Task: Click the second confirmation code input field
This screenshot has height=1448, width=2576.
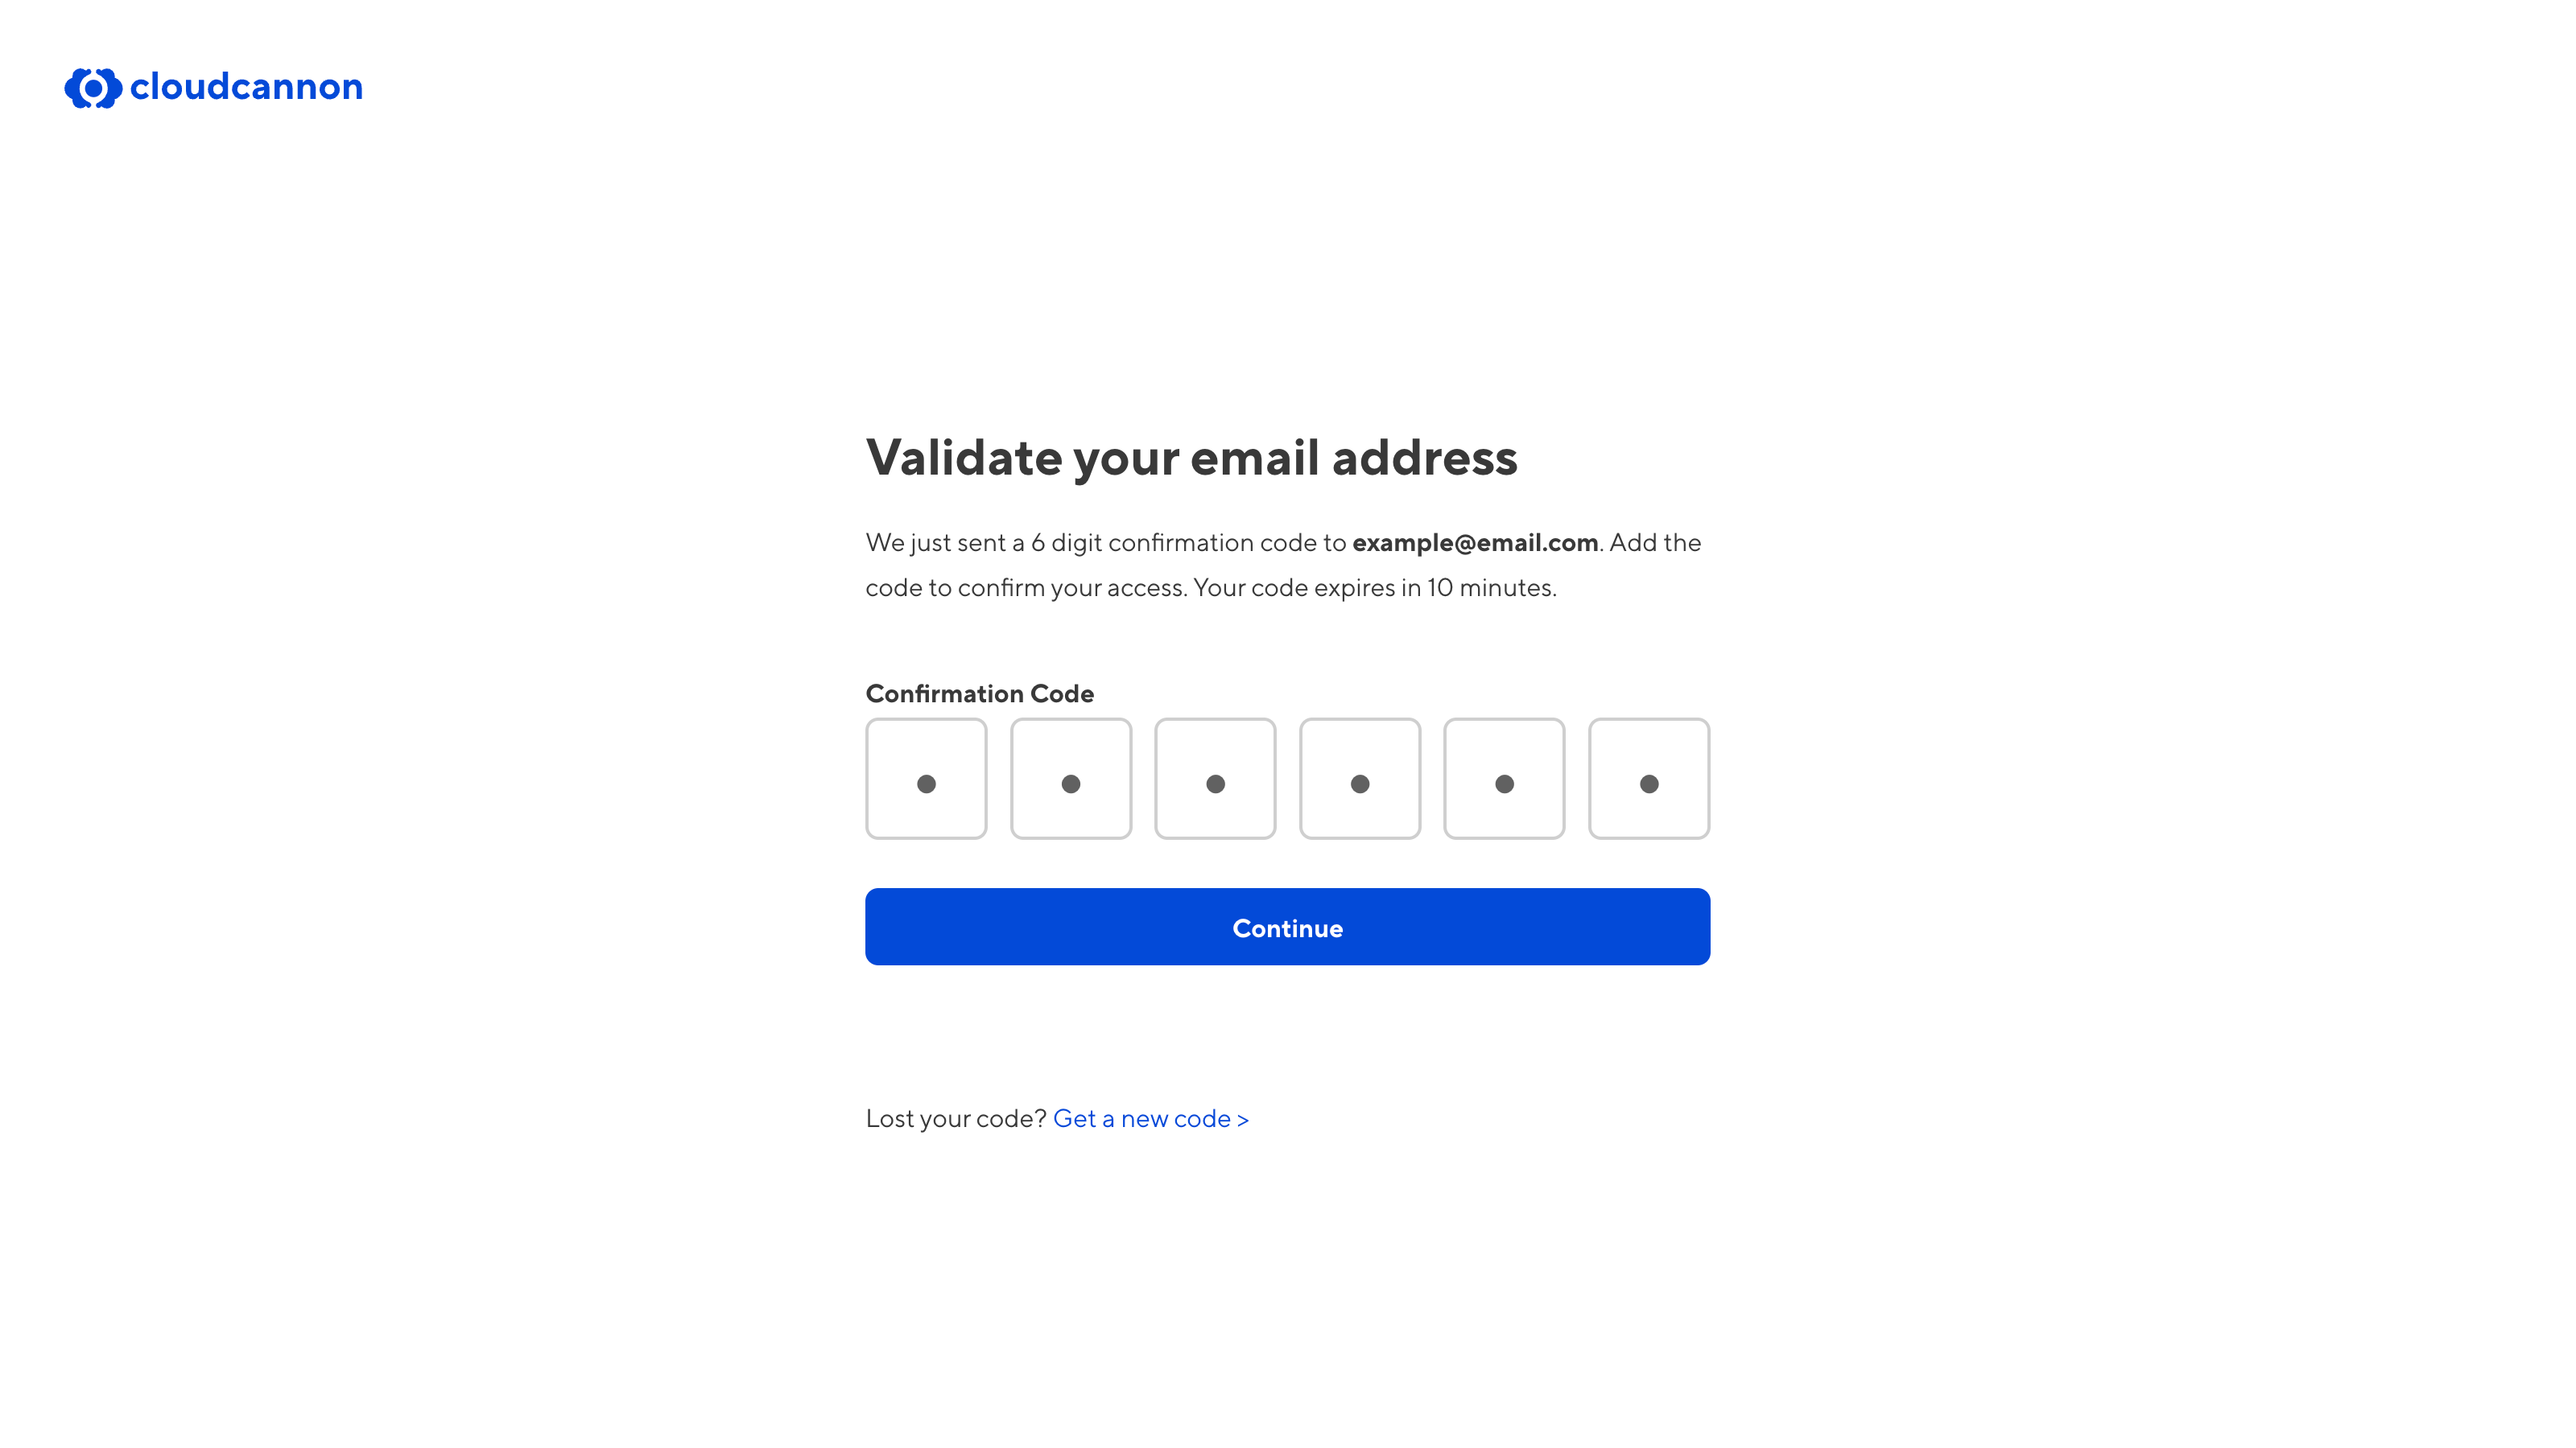Action: (x=1071, y=778)
